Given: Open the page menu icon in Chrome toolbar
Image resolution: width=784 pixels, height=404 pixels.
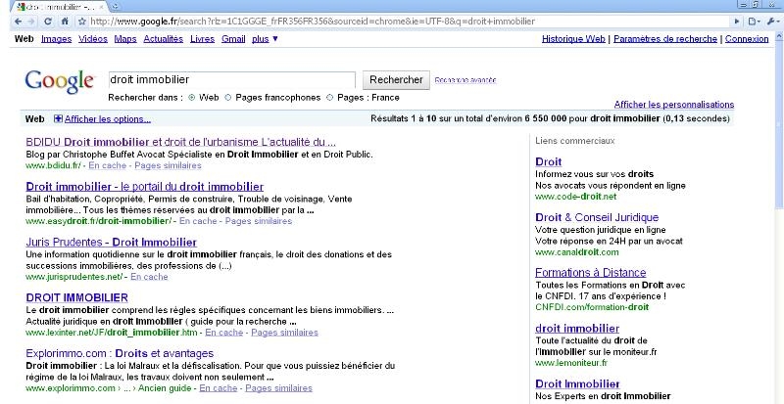Looking at the screenshot, I should pos(754,22).
